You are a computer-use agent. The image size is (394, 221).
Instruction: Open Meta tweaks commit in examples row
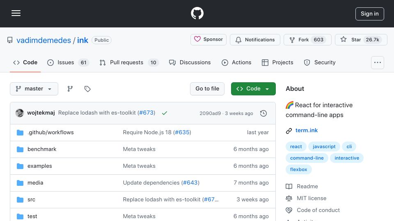[139, 166]
